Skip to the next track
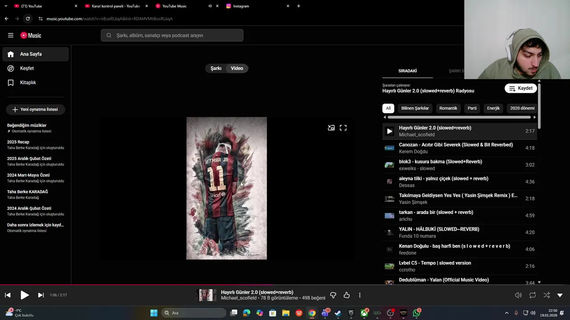Viewport: 570px width, 320px height. [x=41, y=295]
